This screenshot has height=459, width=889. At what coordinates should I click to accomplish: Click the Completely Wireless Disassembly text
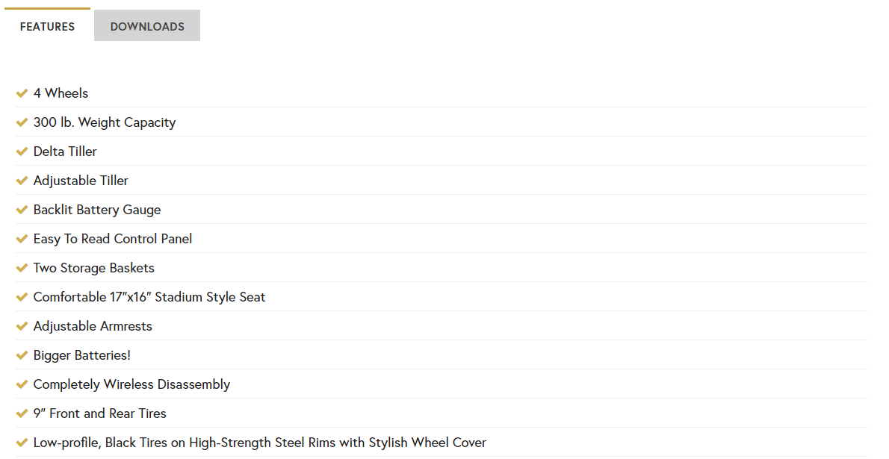131,384
